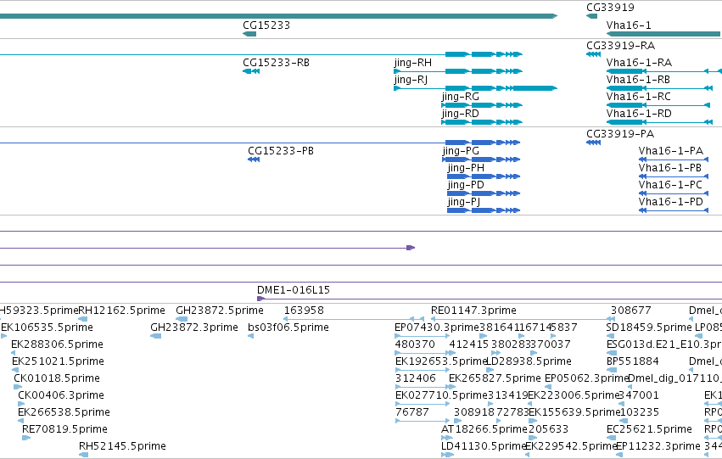The width and height of the screenshot is (722, 459).
Task: Click the CG33919 gene label
Action: pos(610,8)
